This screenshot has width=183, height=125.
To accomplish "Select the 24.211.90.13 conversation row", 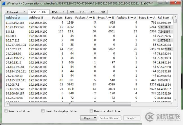I will tap(89, 76).
